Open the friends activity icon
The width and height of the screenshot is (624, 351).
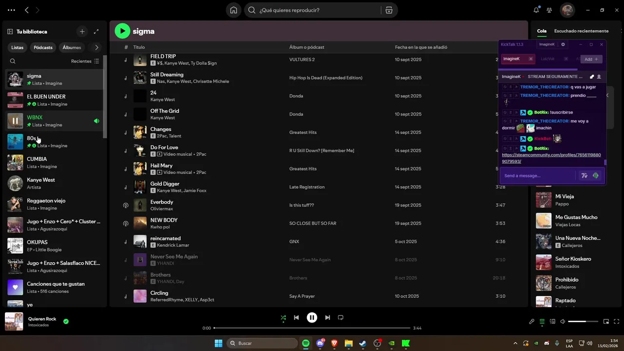click(549, 10)
